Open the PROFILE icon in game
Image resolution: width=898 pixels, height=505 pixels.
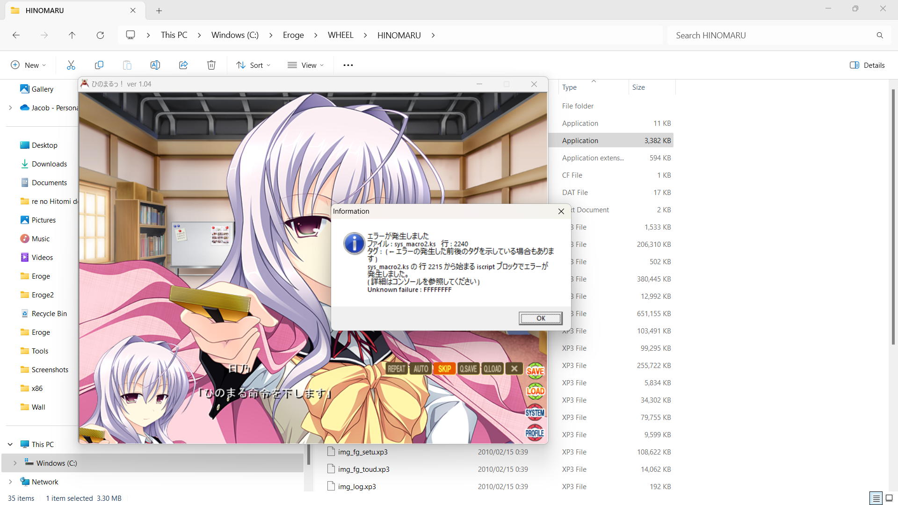(535, 433)
